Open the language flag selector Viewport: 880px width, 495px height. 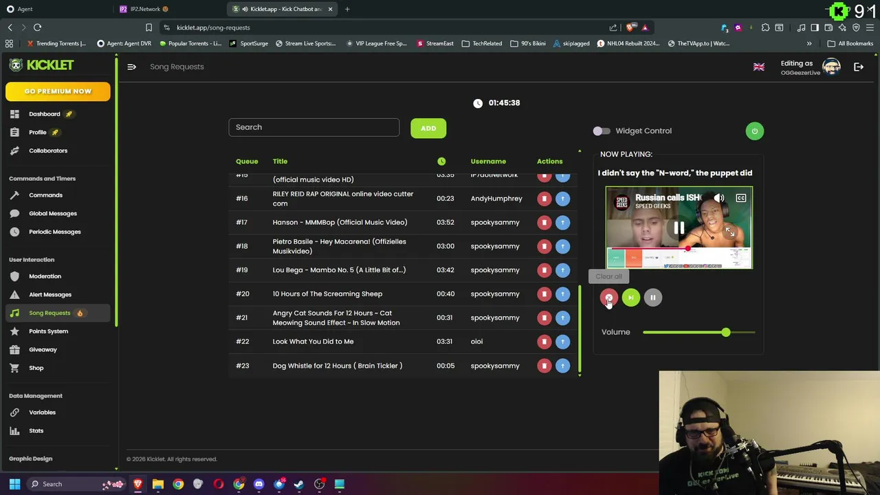coord(759,67)
